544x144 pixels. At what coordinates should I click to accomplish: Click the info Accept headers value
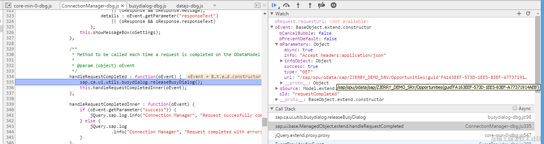343,55
